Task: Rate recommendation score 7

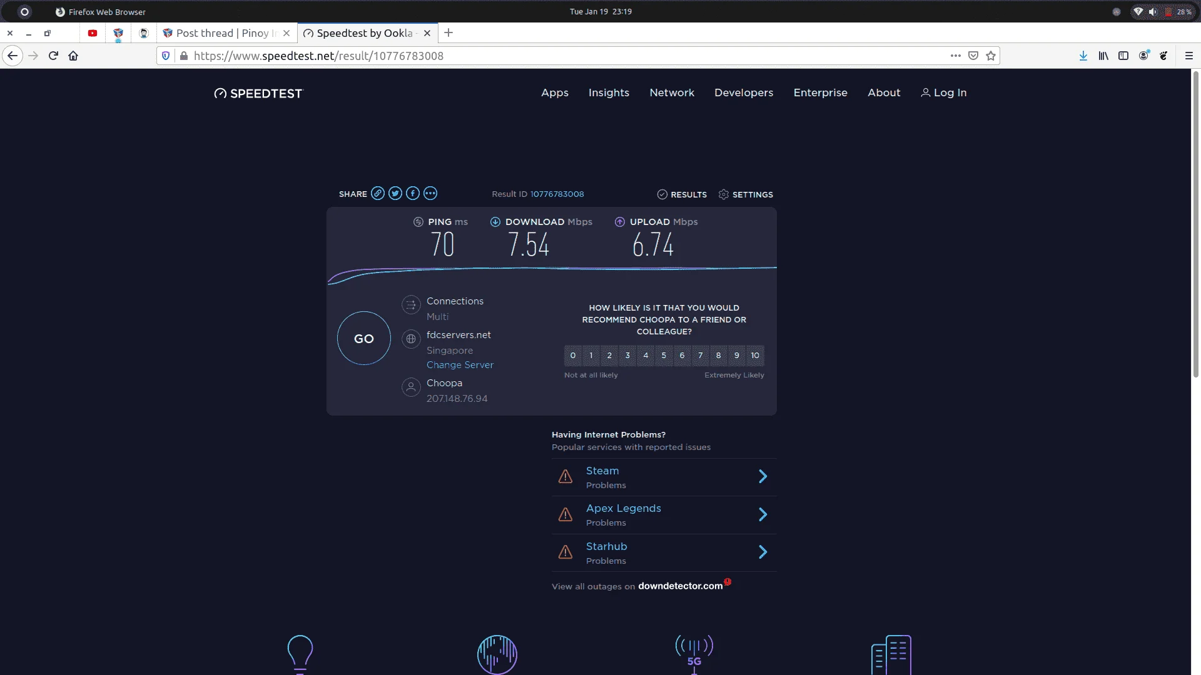Action: click(x=700, y=356)
